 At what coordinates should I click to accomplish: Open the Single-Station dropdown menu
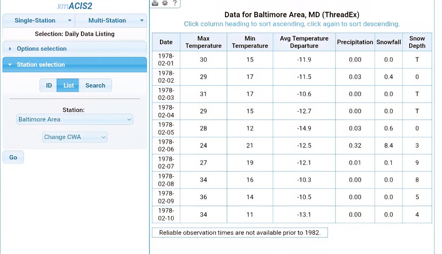(39, 20)
